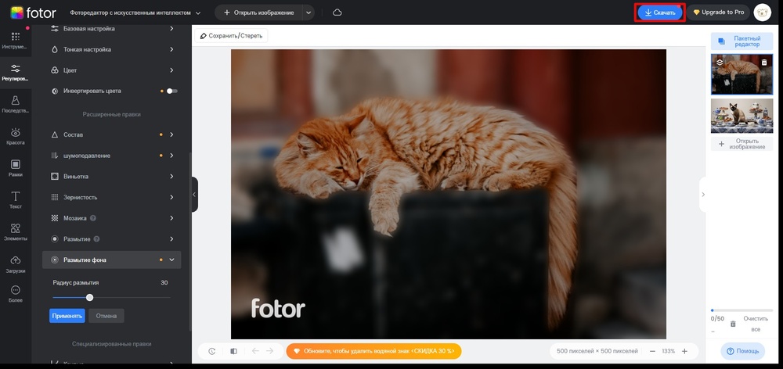Open the Помощь help button
The height and width of the screenshot is (369, 783).
[x=742, y=351]
